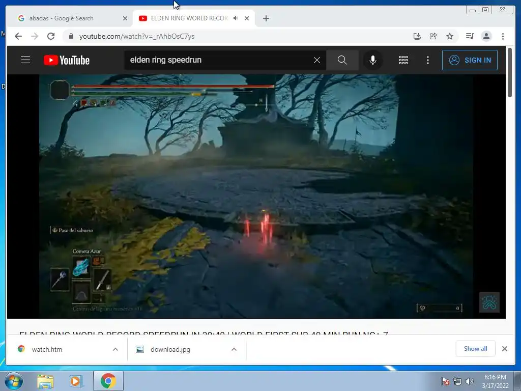This screenshot has height=391, width=521.
Task: Clear the YouTube search text
Action: (317, 60)
